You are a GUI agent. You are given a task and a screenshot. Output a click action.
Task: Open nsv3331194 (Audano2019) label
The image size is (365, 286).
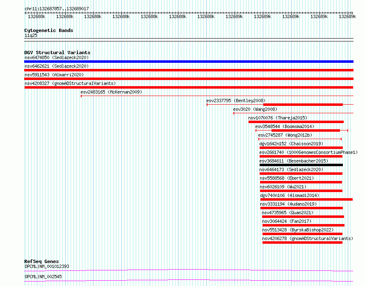coord(288,204)
